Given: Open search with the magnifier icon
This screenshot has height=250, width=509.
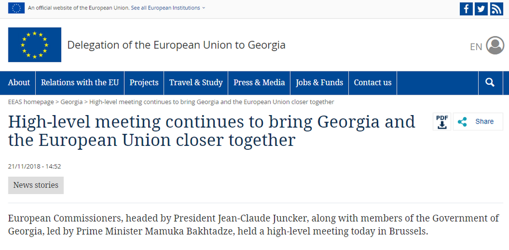Looking at the screenshot, I should (x=490, y=83).
